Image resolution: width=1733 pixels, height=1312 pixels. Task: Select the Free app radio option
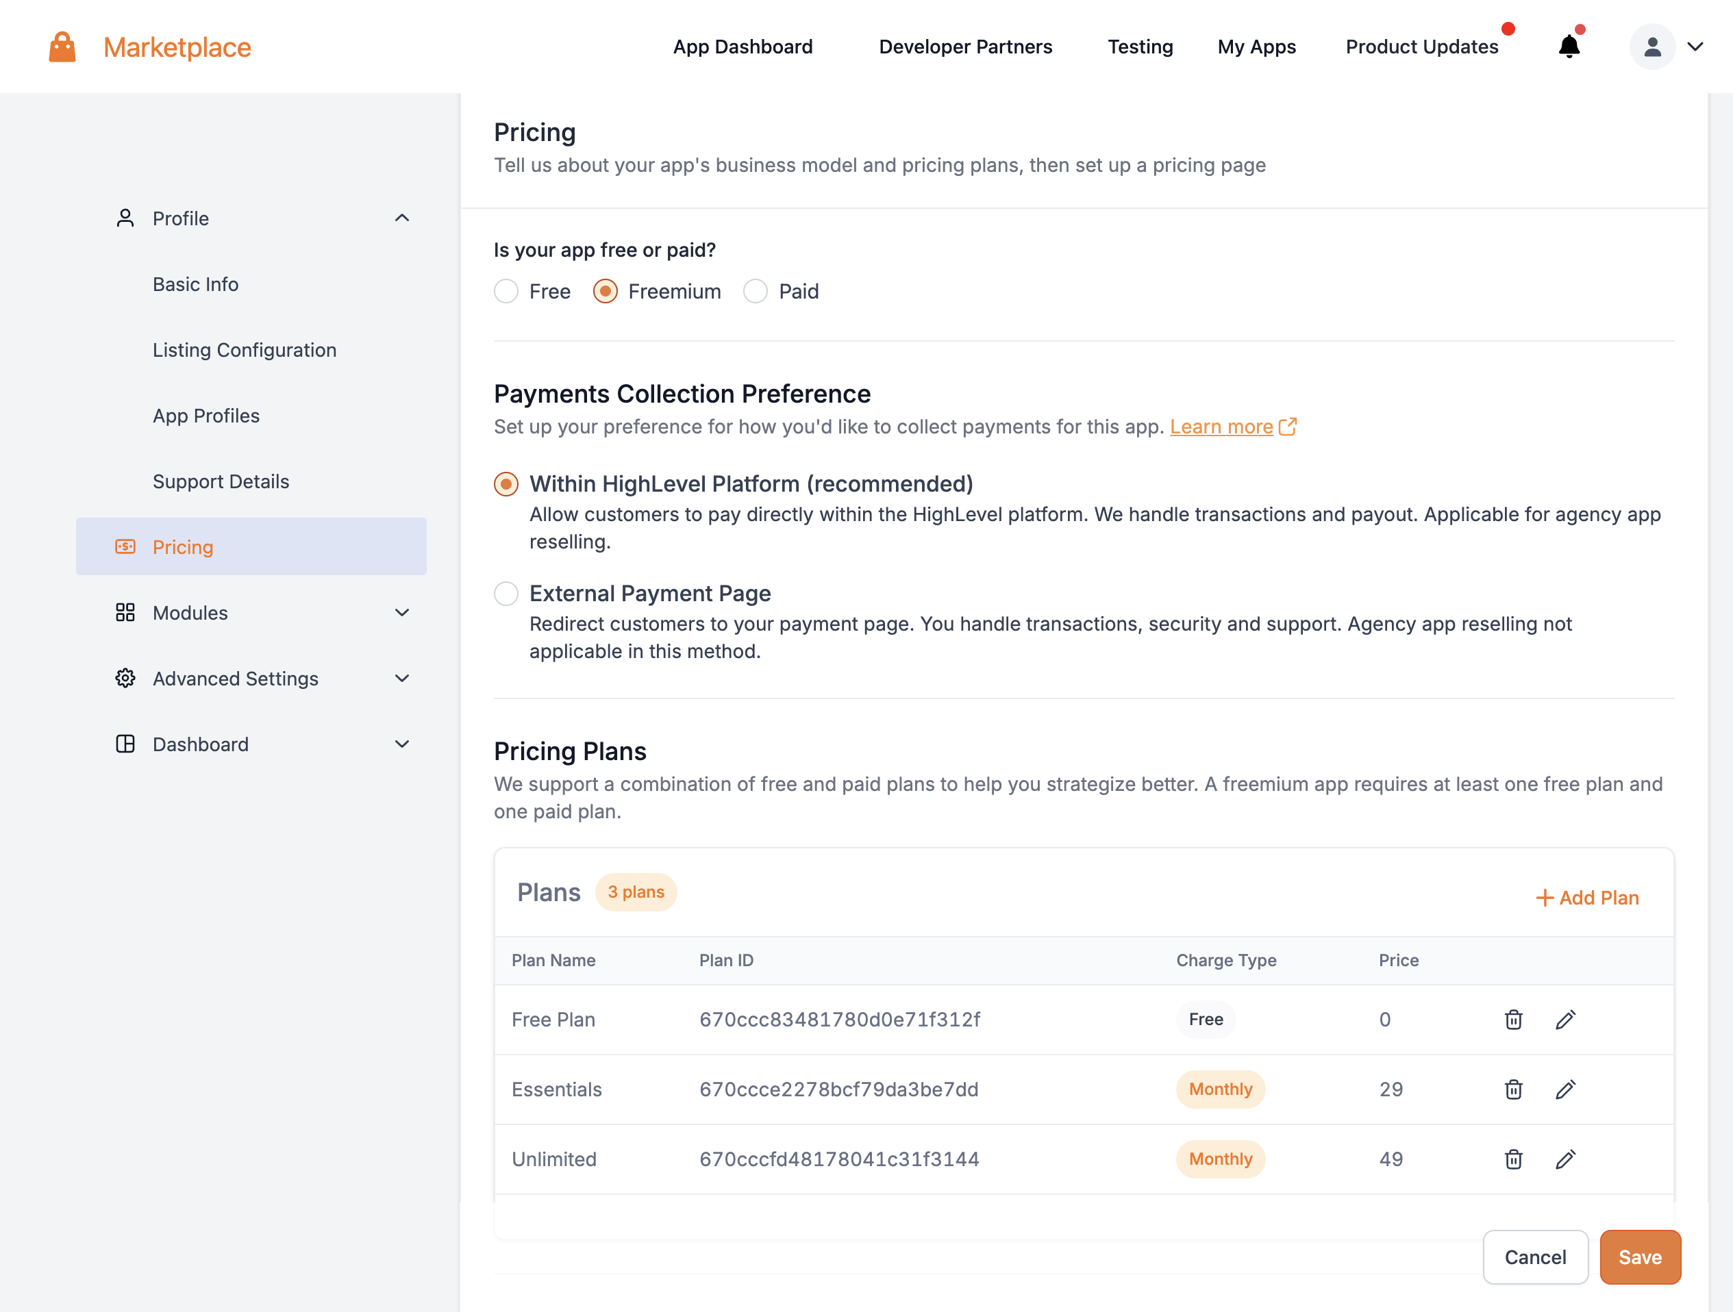[506, 292]
